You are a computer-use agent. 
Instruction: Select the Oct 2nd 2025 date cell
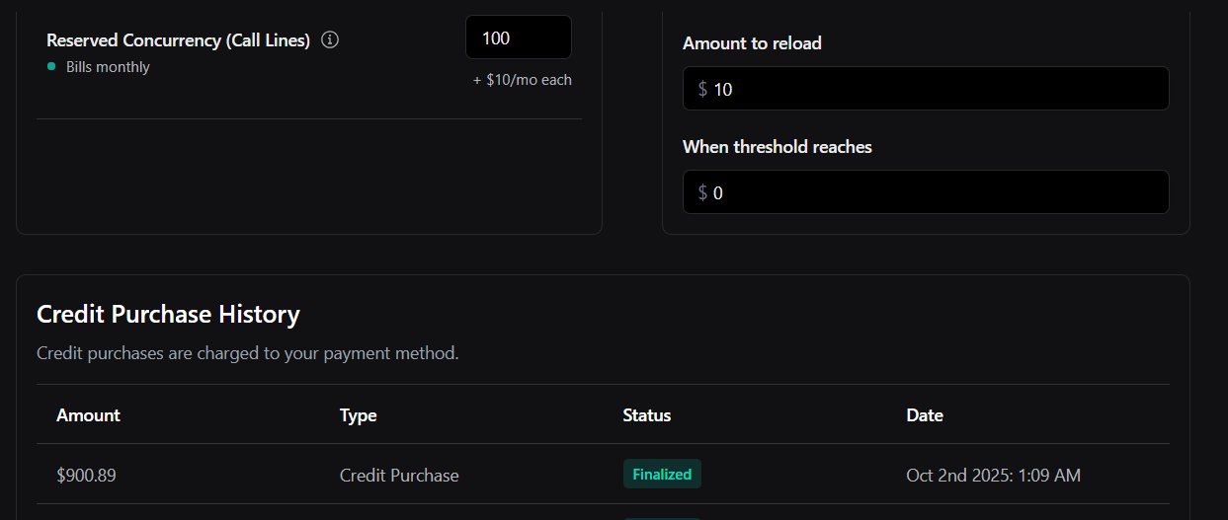click(x=993, y=476)
